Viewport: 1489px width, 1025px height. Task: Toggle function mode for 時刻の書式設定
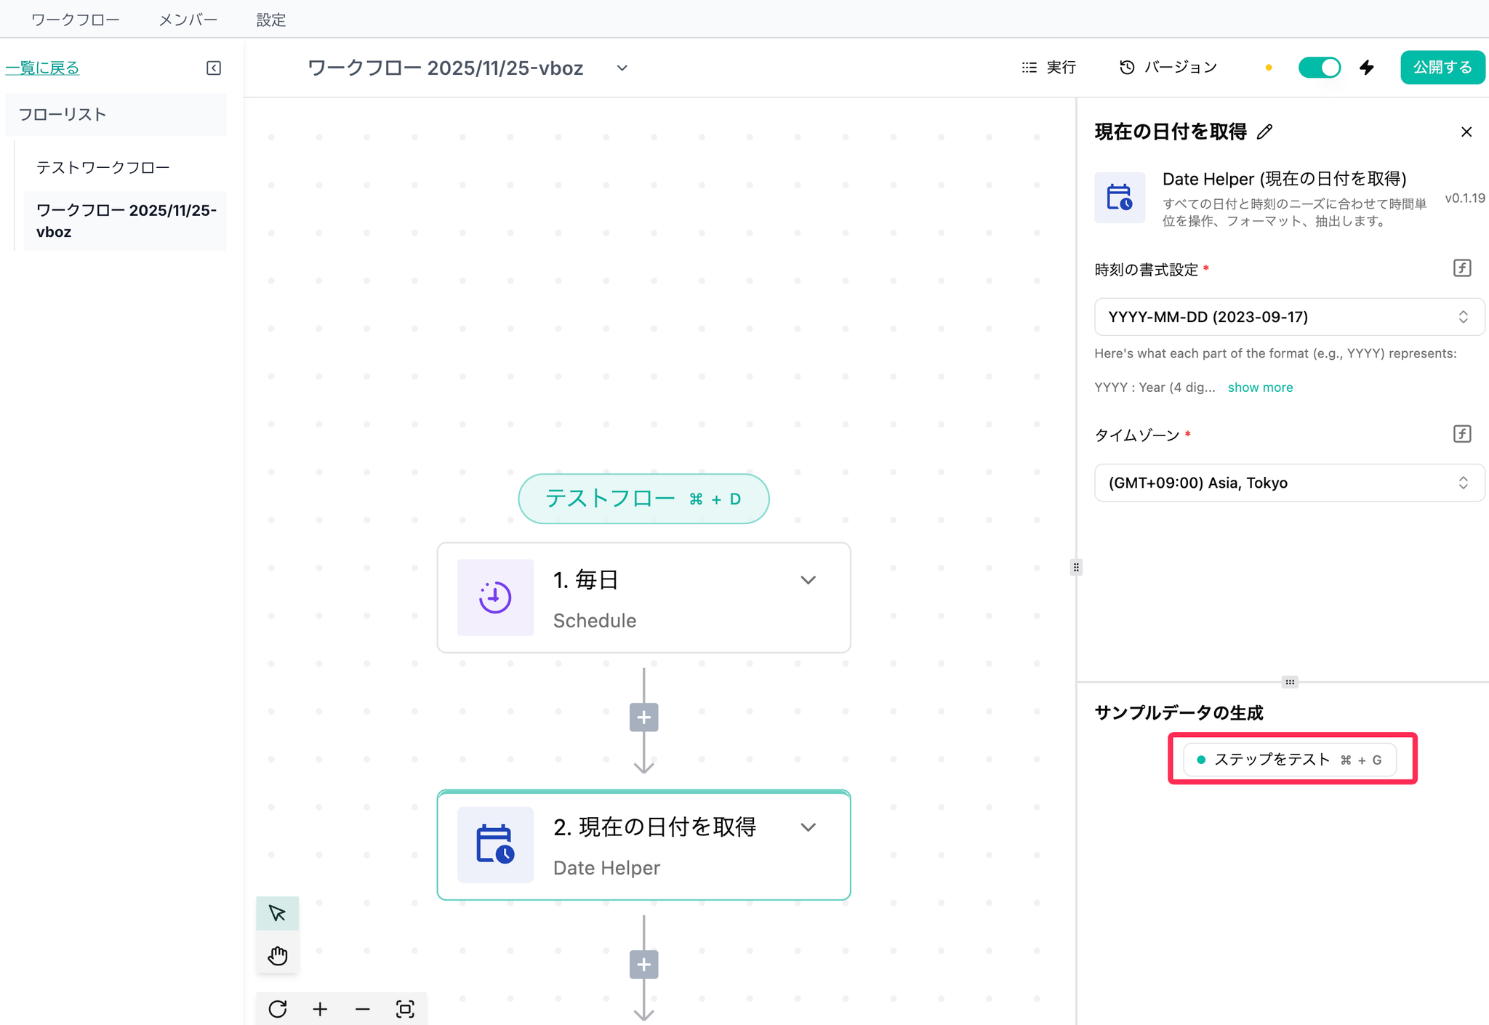1461,268
